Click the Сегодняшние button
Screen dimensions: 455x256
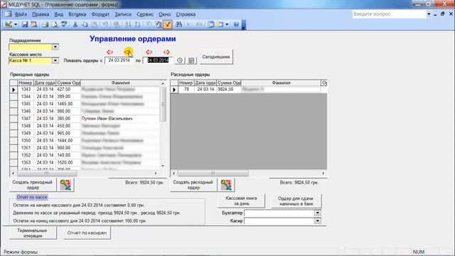(216, 57)
